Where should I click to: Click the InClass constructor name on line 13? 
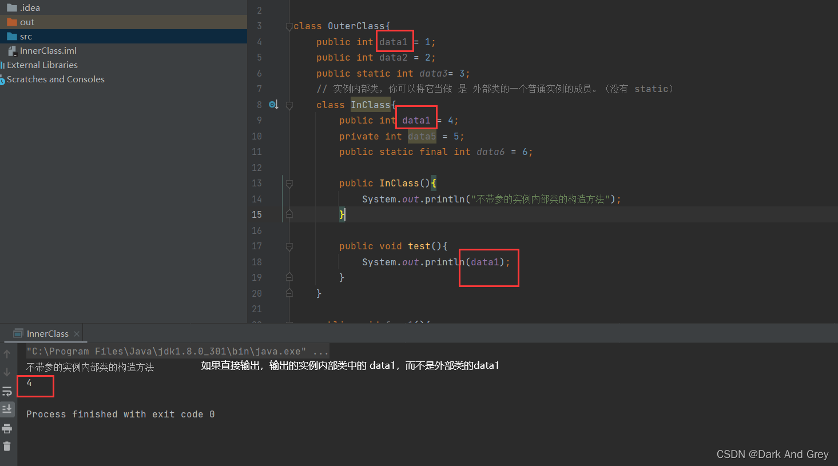point(399,183)
